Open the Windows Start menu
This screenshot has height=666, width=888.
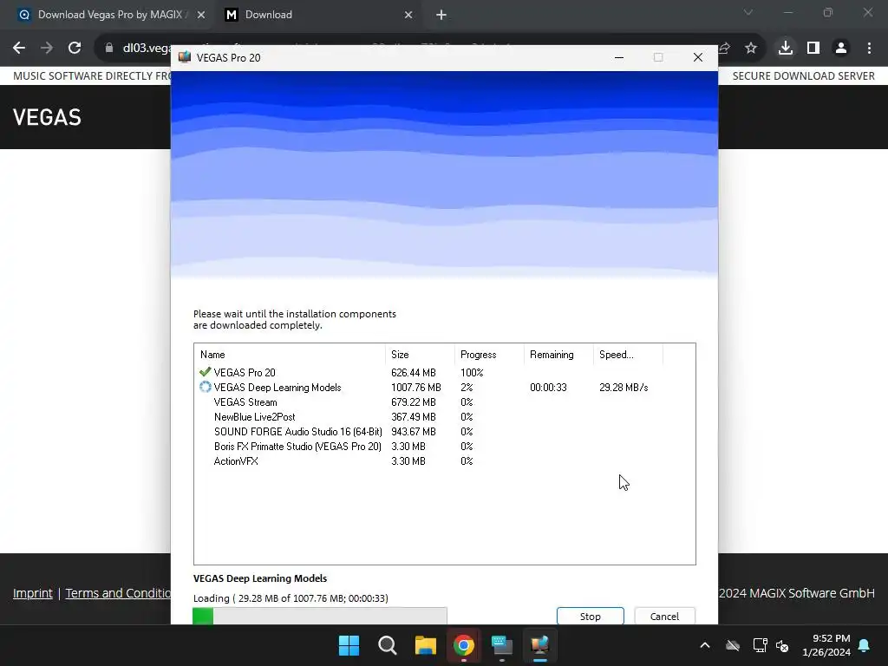tap(349, 645)
